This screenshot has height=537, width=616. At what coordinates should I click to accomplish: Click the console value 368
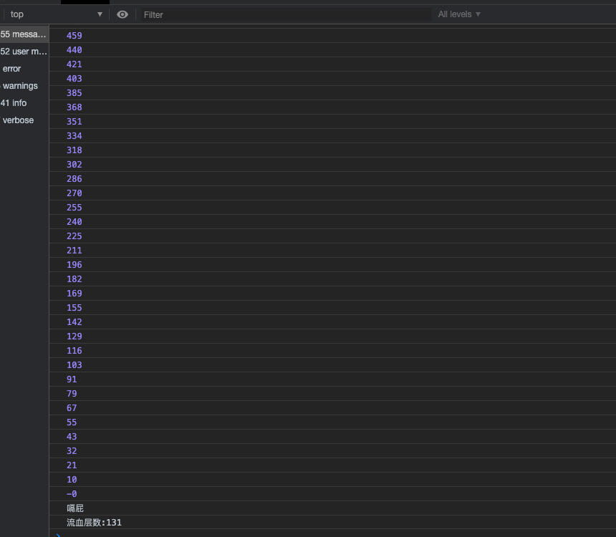point(74,107)
